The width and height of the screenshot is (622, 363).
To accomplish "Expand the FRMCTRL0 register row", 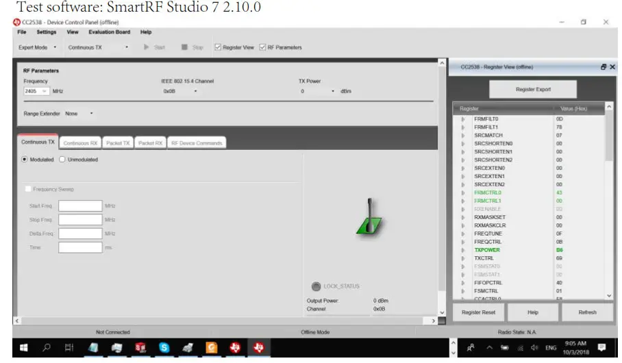I will tap(463, 193).
